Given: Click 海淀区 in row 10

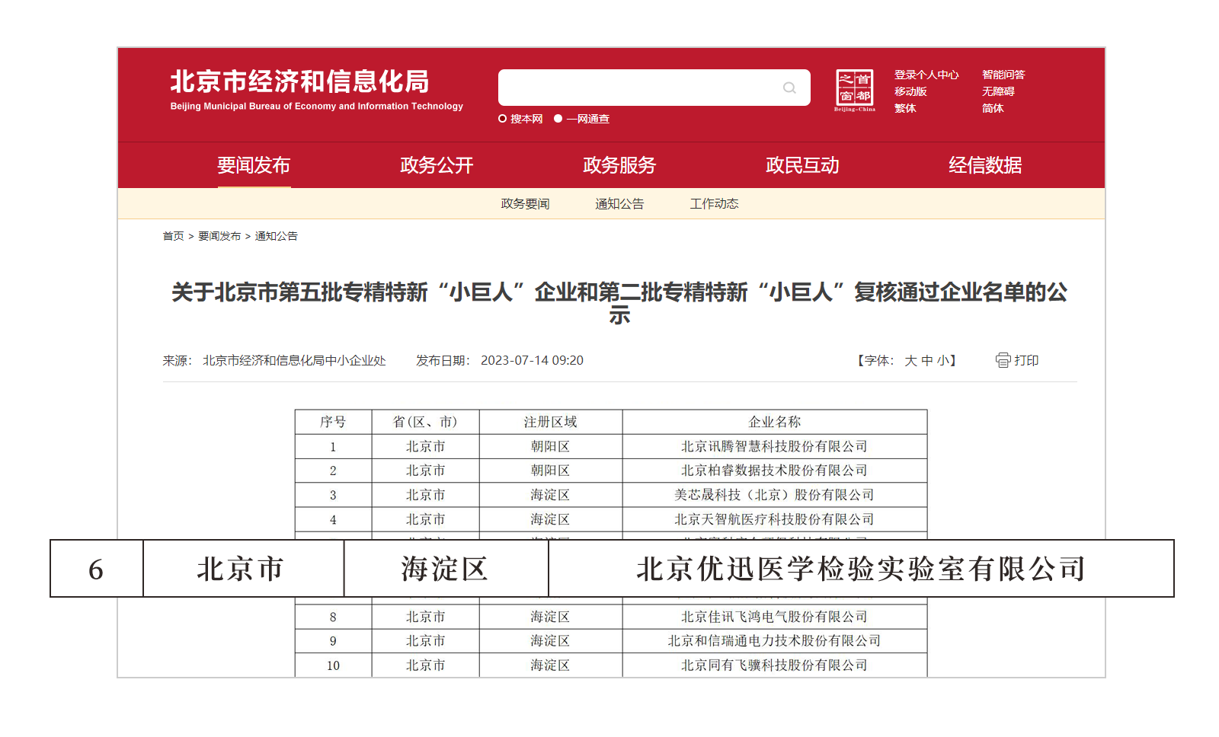Looking at the screenshot, I should (x=550, y=665).
